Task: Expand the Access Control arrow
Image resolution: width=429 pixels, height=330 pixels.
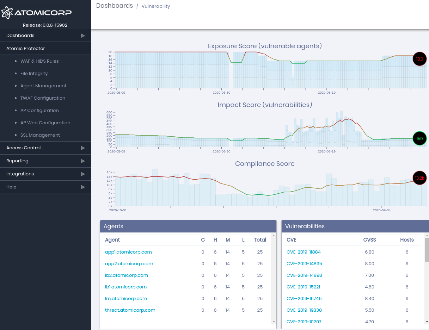Action: pyautogui.click(x=83, y=148)
